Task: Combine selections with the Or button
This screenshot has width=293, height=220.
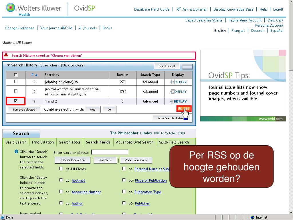Action: [109, 110]
